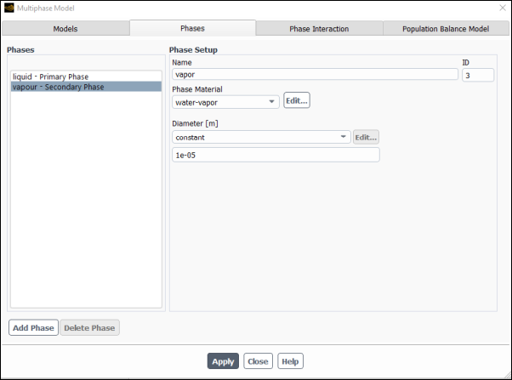Close the Multiphase Model window
This screenshot has width=512, height=380.
coord(503,8)
